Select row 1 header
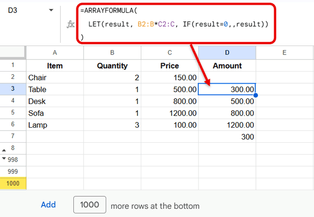Screen dimensions: 314x217 [13, 65]
